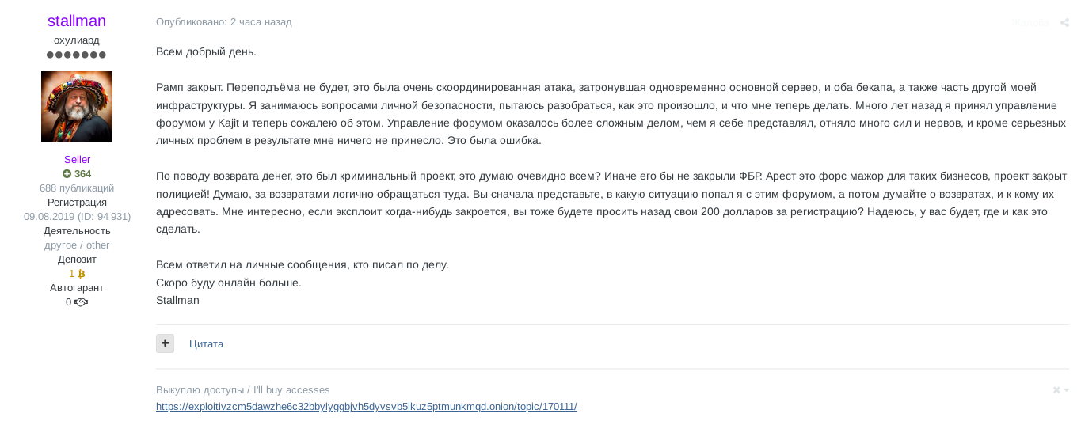Click the user avatar thumbnail
The height and width of the screenshot is (425, 1081).
click(77, 107)
